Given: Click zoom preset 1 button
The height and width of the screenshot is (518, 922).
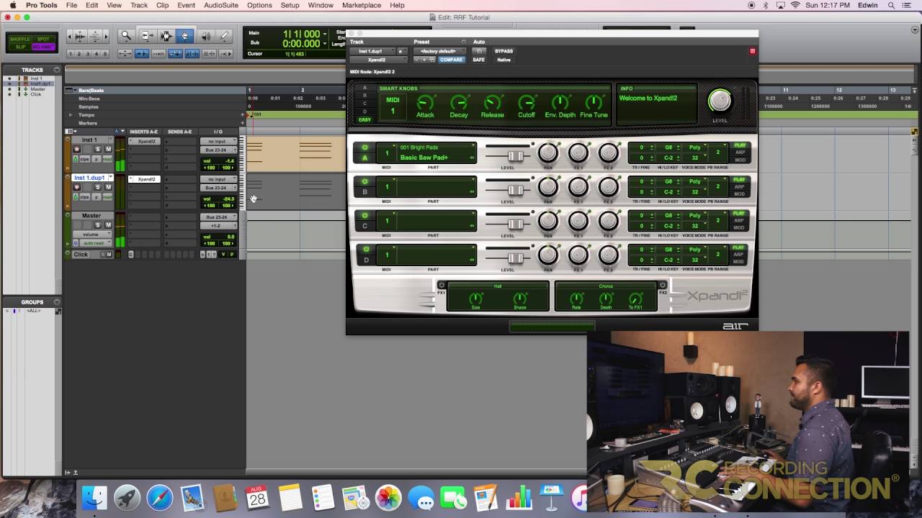Looking at the screenshot, I should pyautogui.click(x=71, y=54).
